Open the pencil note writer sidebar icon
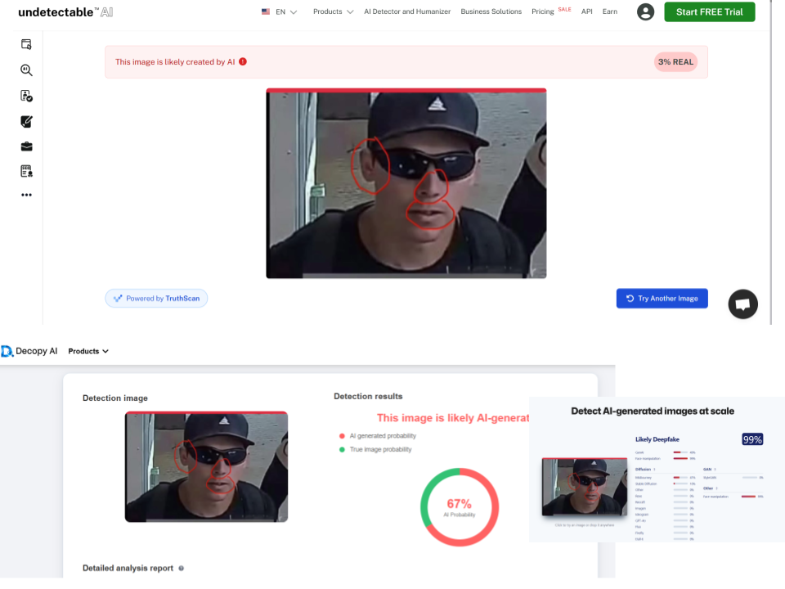This screenshot has width=785, height=589. [x=26, y=122]
